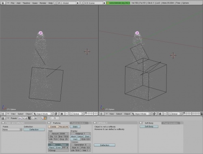The width and height of the screenshot is (203, 154).
Task: Click the SR:2-Model screen name field
Action: click(67, 3)
